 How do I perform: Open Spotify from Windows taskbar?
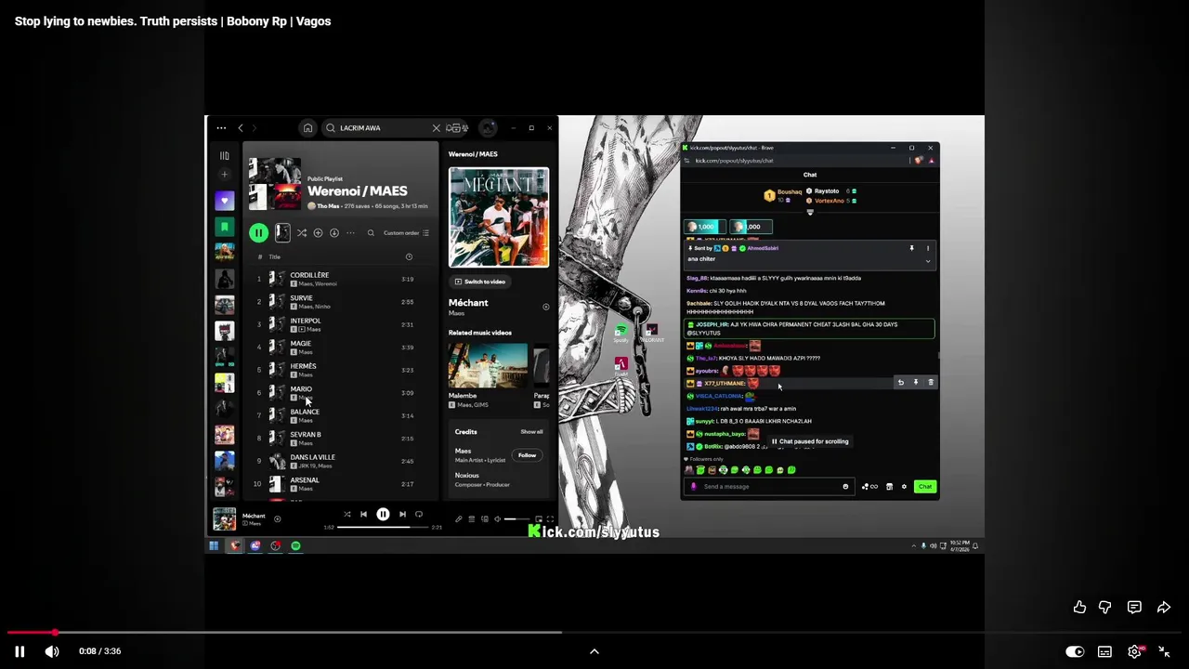click(x=295, y=546)
